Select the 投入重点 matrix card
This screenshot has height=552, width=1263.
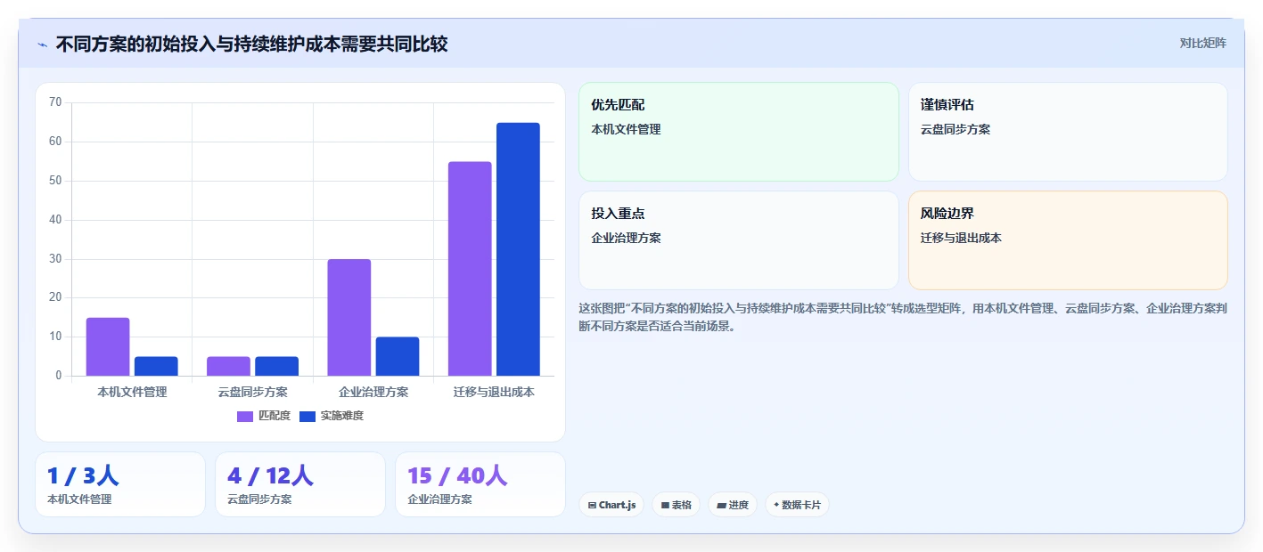(739, 240)
